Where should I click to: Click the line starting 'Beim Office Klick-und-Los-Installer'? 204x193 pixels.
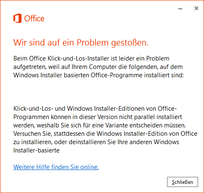point(91,58)
